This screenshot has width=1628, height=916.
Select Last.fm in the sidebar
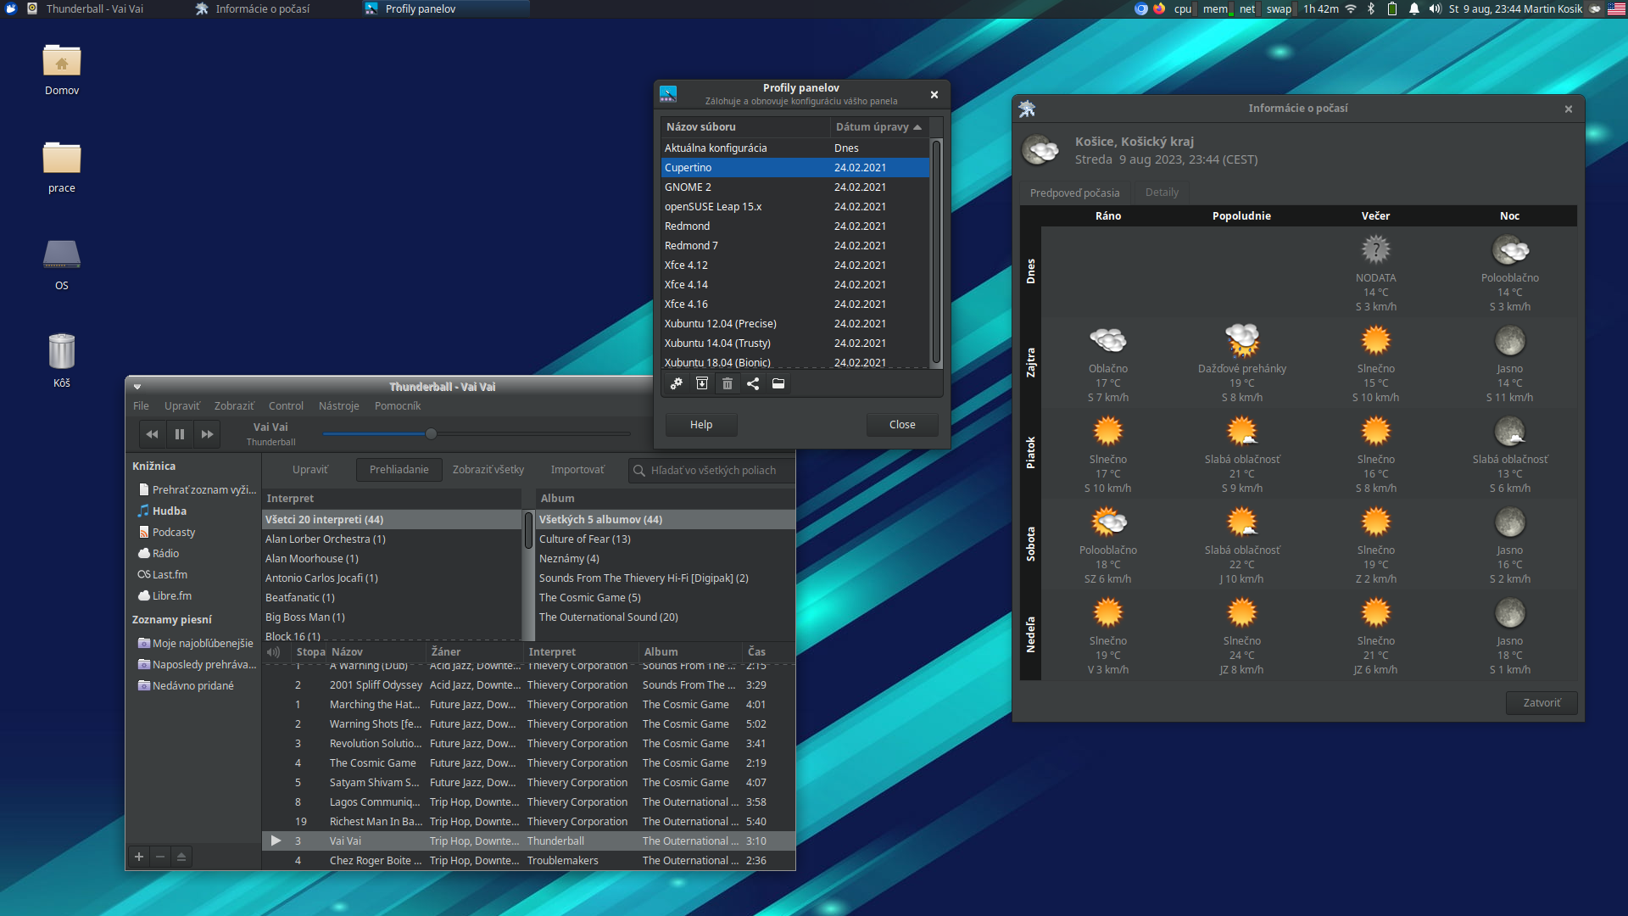170,574
